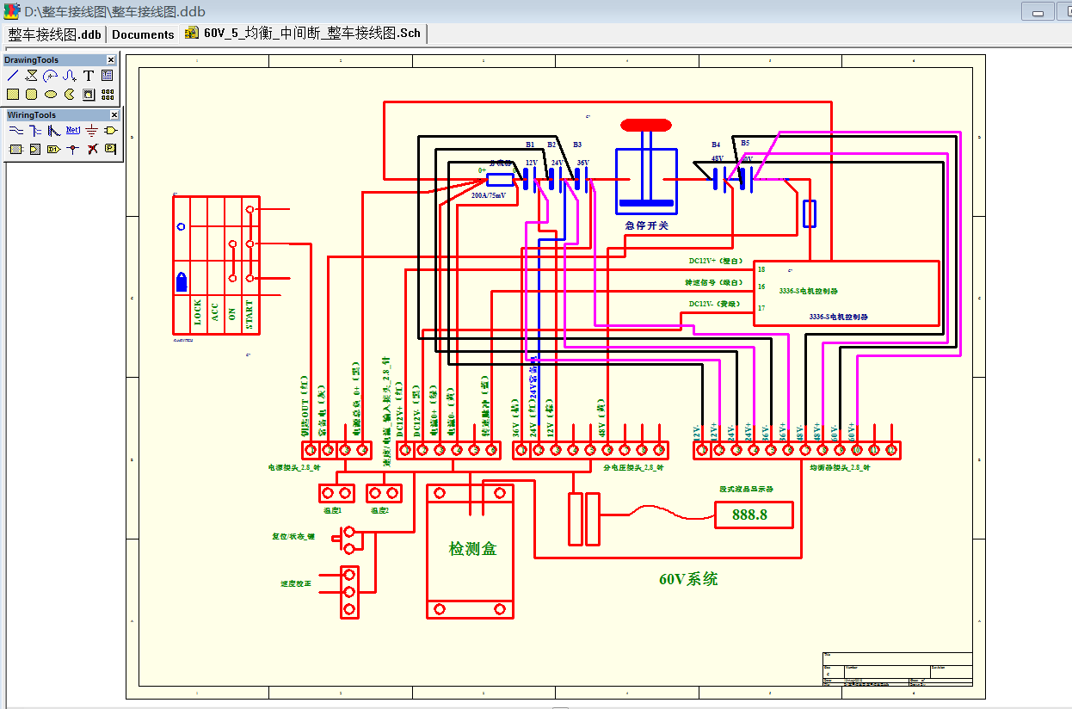Image resolution: width=1072 pixels, height=709 pixels.
Task: Open the Documents tab
Action: (x=143, y=34)
